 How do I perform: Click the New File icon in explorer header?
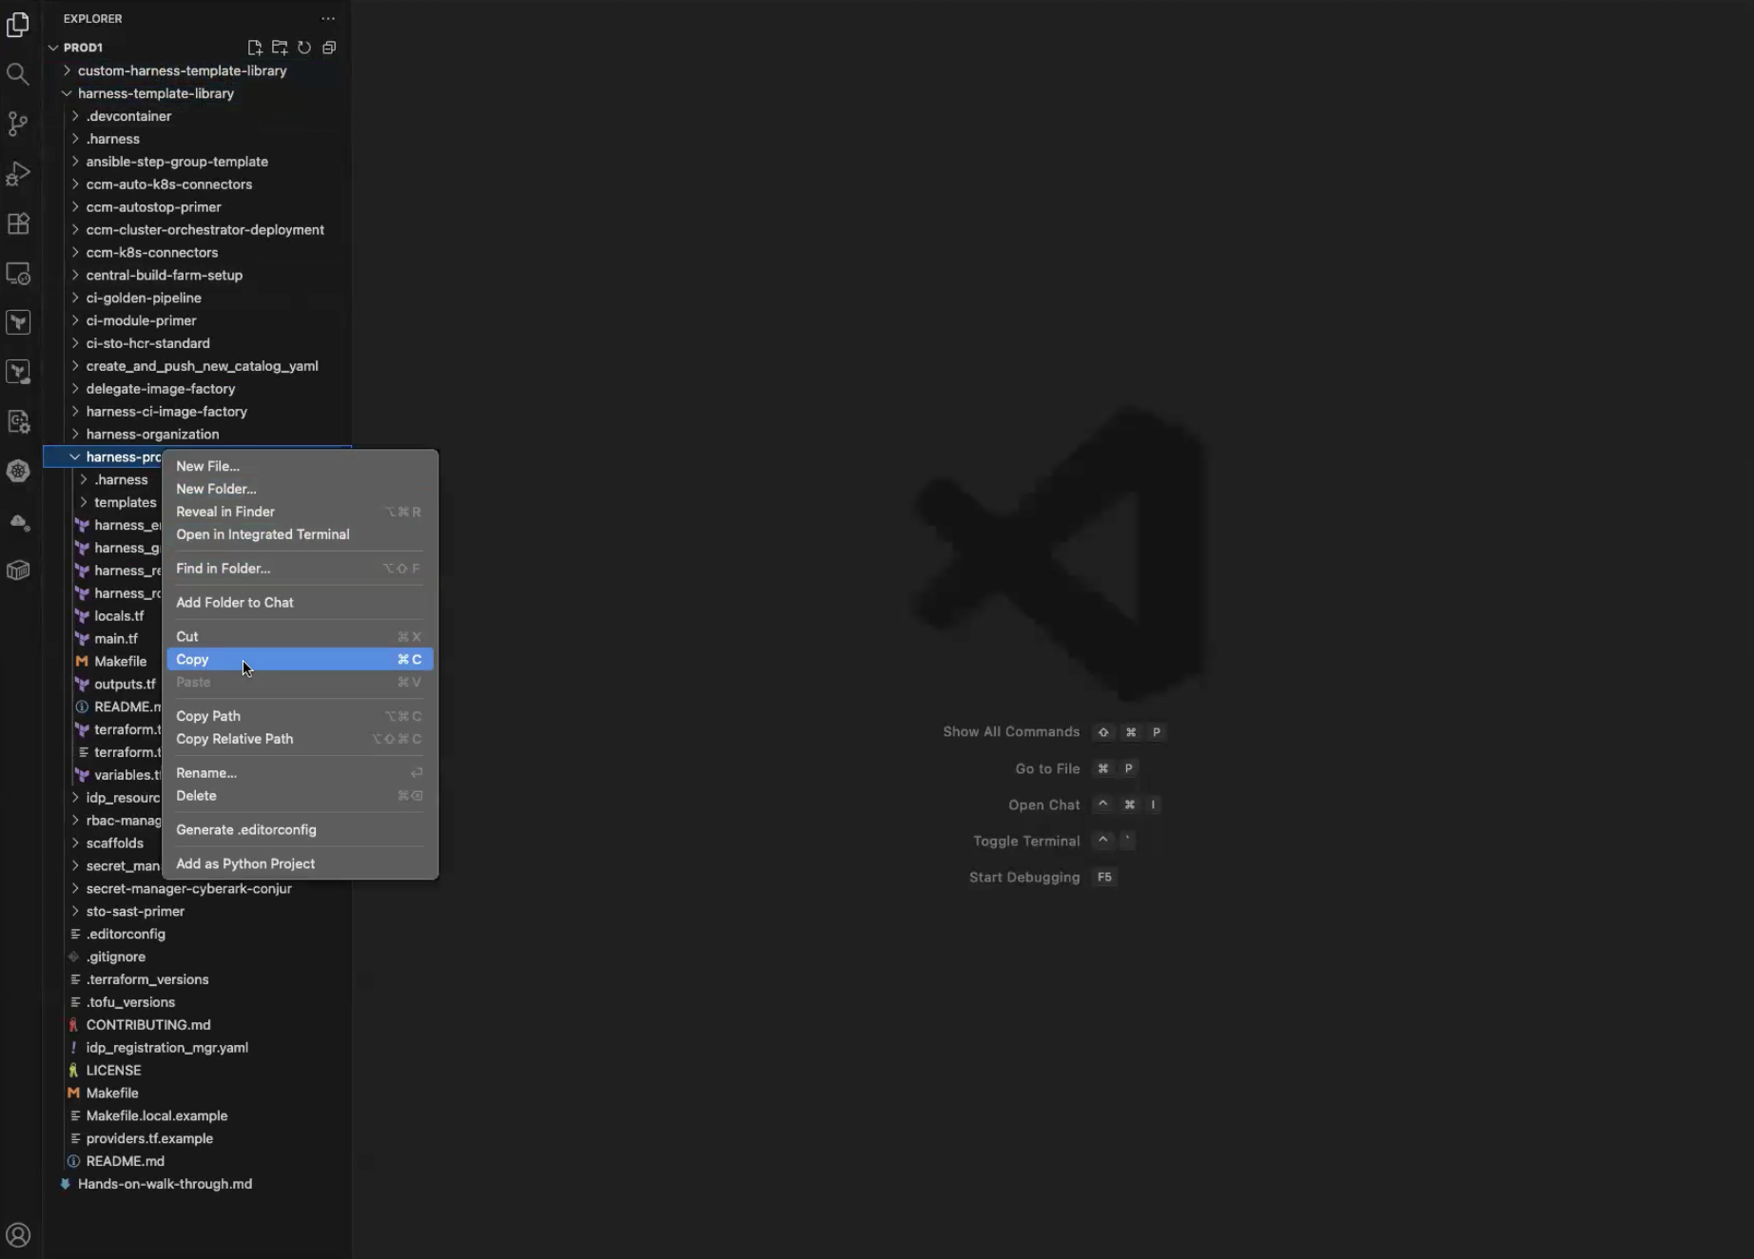coord(255,48)
